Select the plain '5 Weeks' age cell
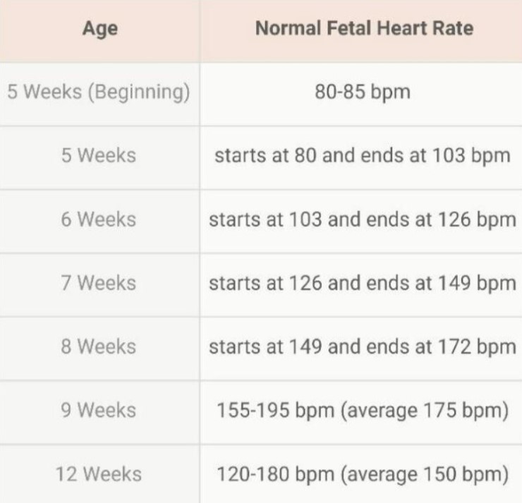The image size is (522, 503). pos(99,155)
